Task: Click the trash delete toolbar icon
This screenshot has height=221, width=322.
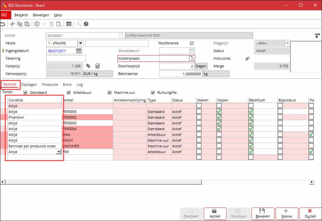Action: 52,24
